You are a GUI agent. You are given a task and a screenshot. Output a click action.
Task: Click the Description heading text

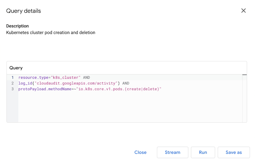coord(17,26)
